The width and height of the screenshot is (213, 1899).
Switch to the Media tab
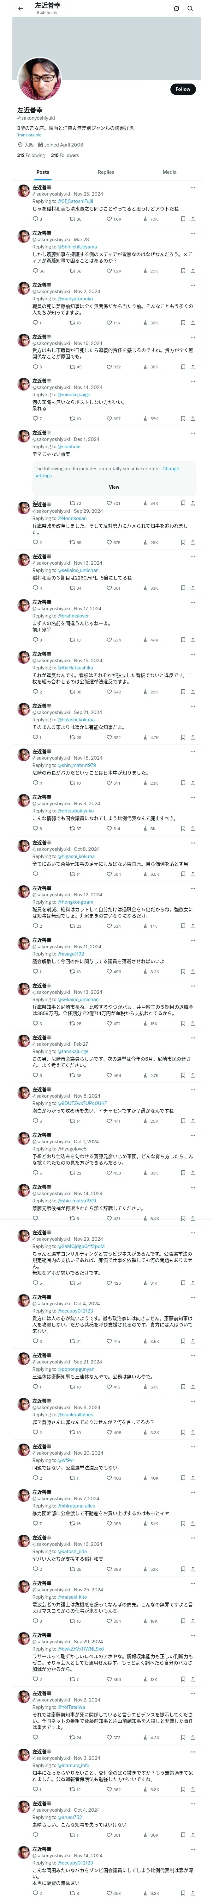[170, 172]
